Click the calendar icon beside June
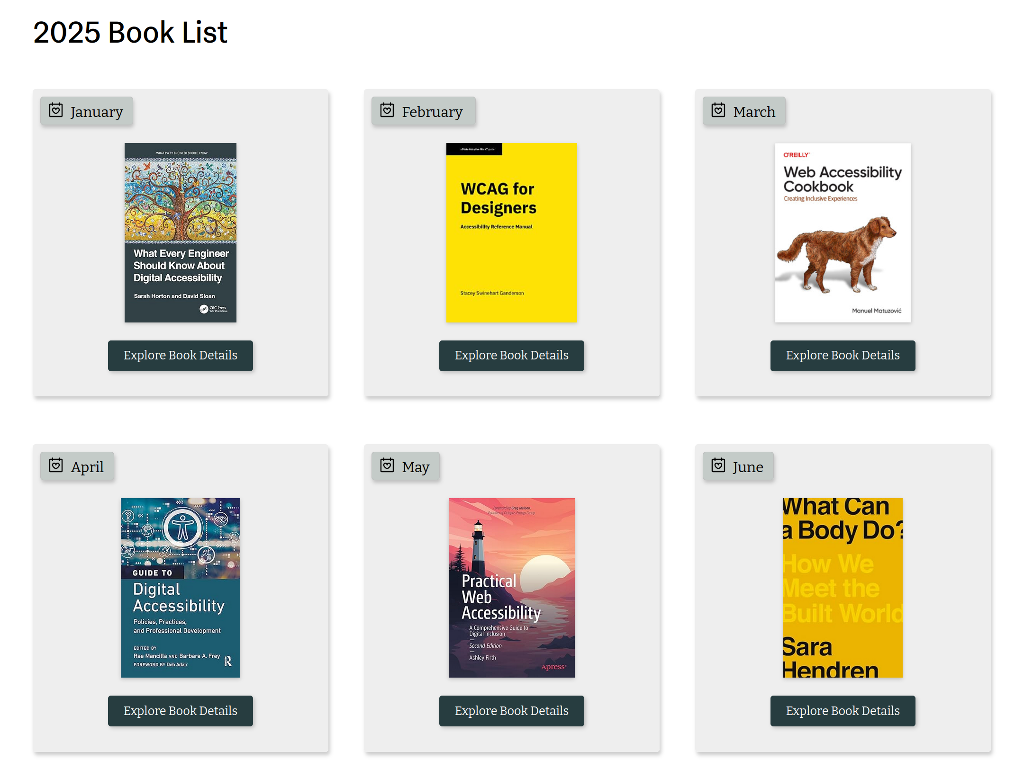Viewport: 1015px width, 778px height. [718, 465]
